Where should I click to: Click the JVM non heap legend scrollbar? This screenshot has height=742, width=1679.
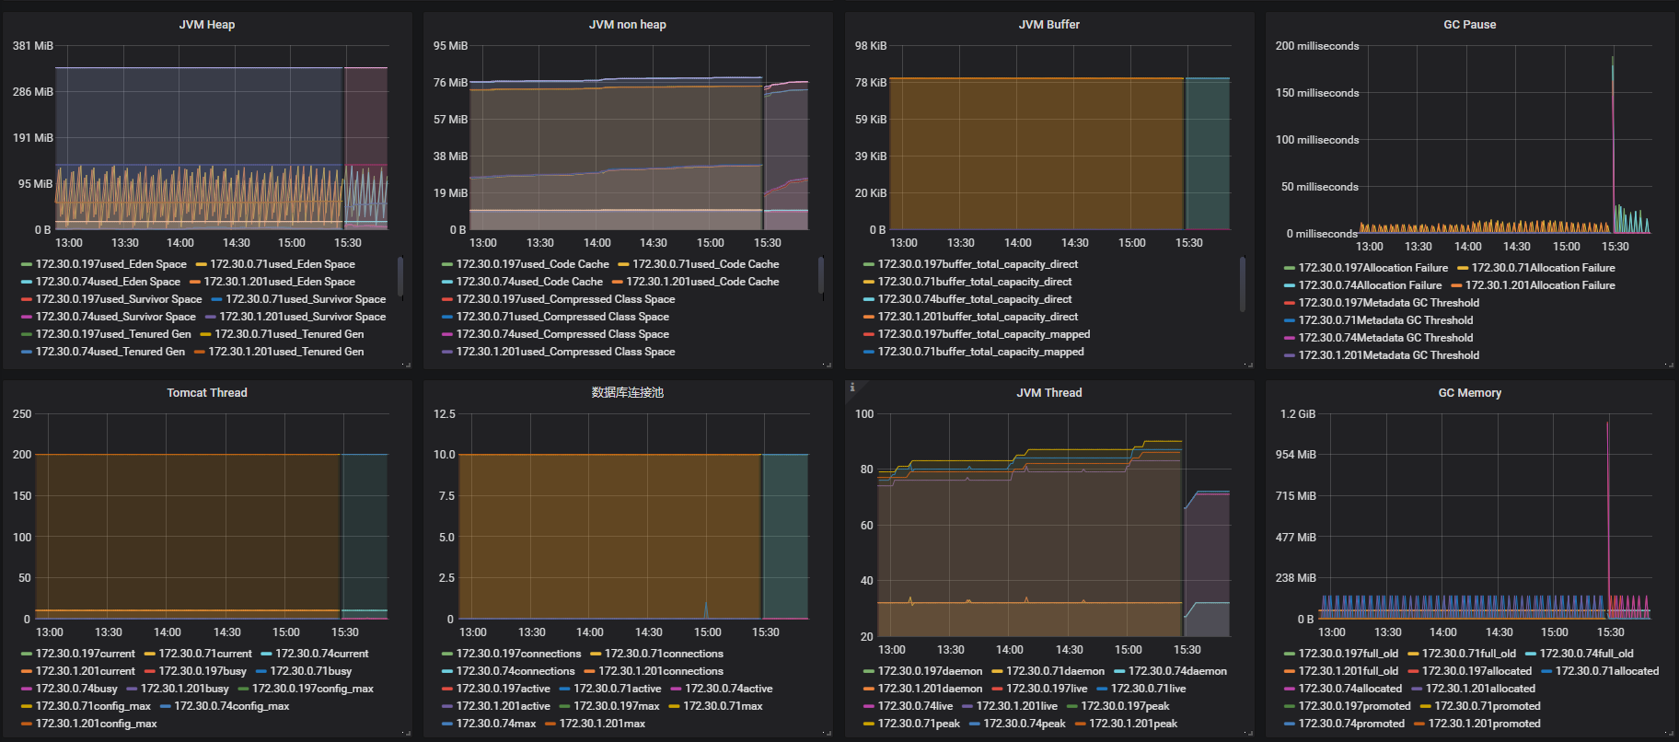point(821,276)
